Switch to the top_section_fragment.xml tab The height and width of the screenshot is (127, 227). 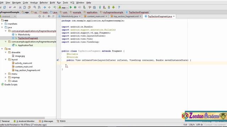pos(126,16)
